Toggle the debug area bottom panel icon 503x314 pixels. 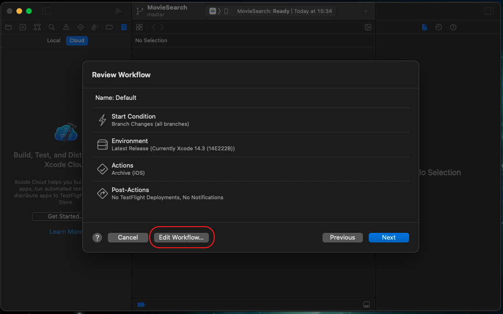click(x=366, y=305)
